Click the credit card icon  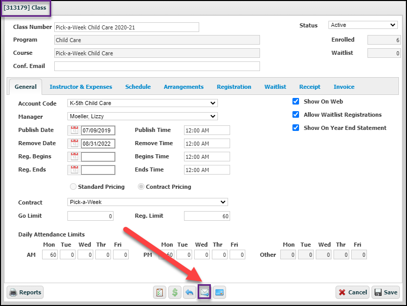219,292
